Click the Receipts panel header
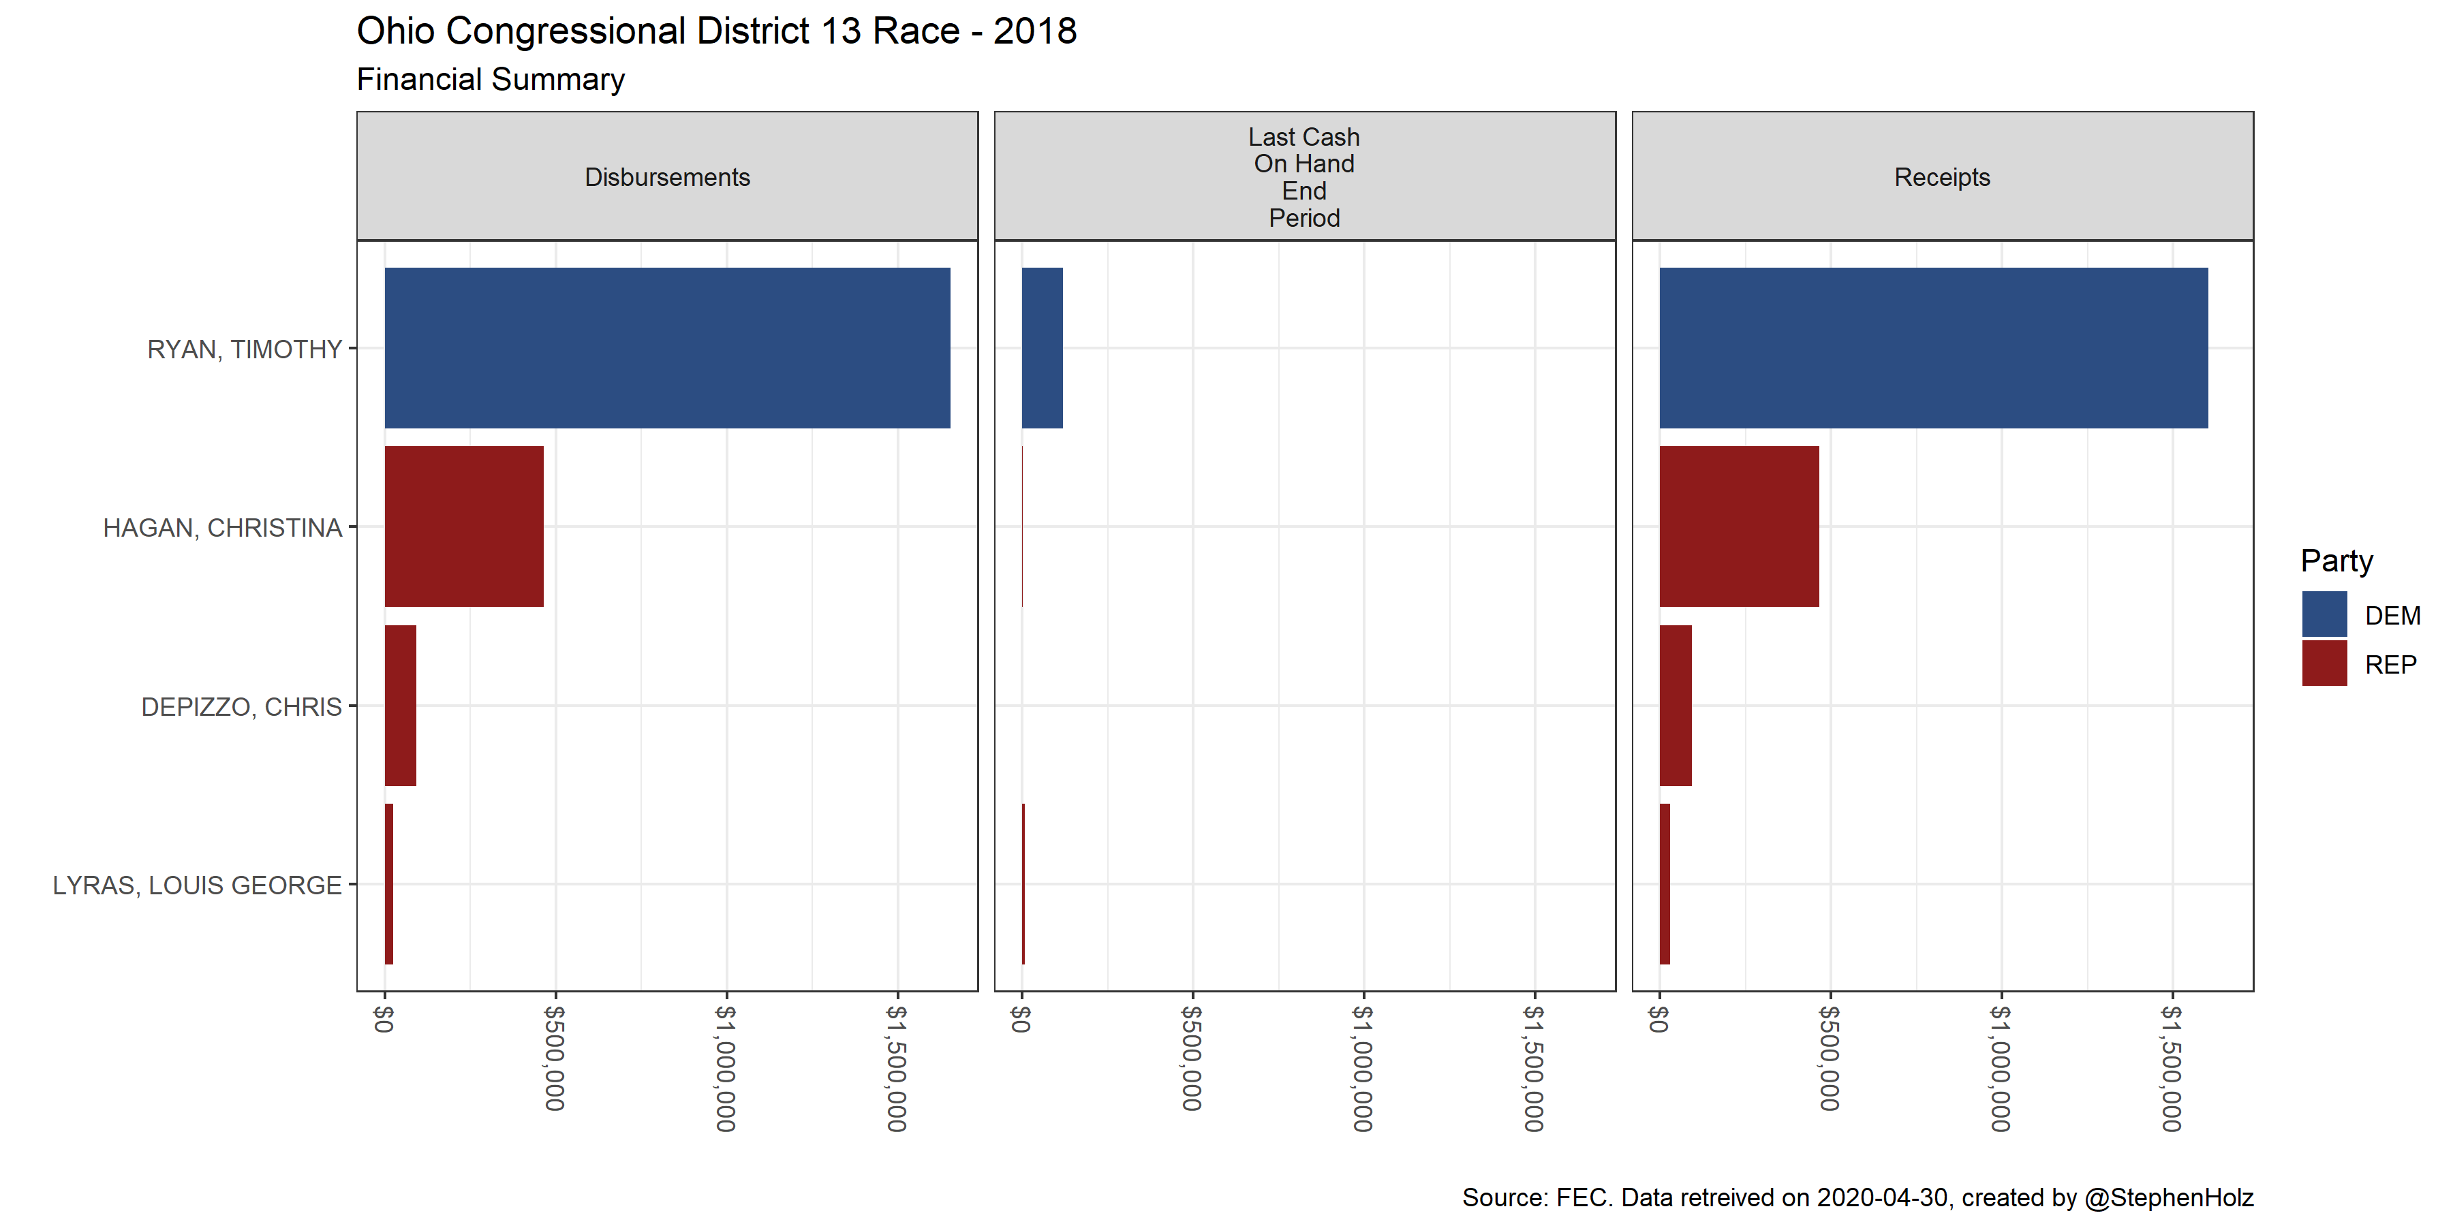 click(1942, 177)
